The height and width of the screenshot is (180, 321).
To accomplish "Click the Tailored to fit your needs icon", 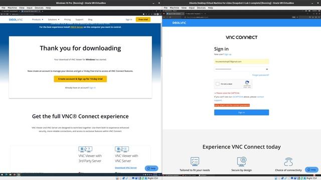I will (x=195, y=161).
